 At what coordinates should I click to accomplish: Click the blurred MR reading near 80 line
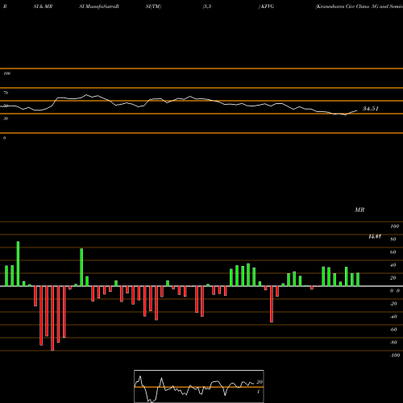click(375, 236)
